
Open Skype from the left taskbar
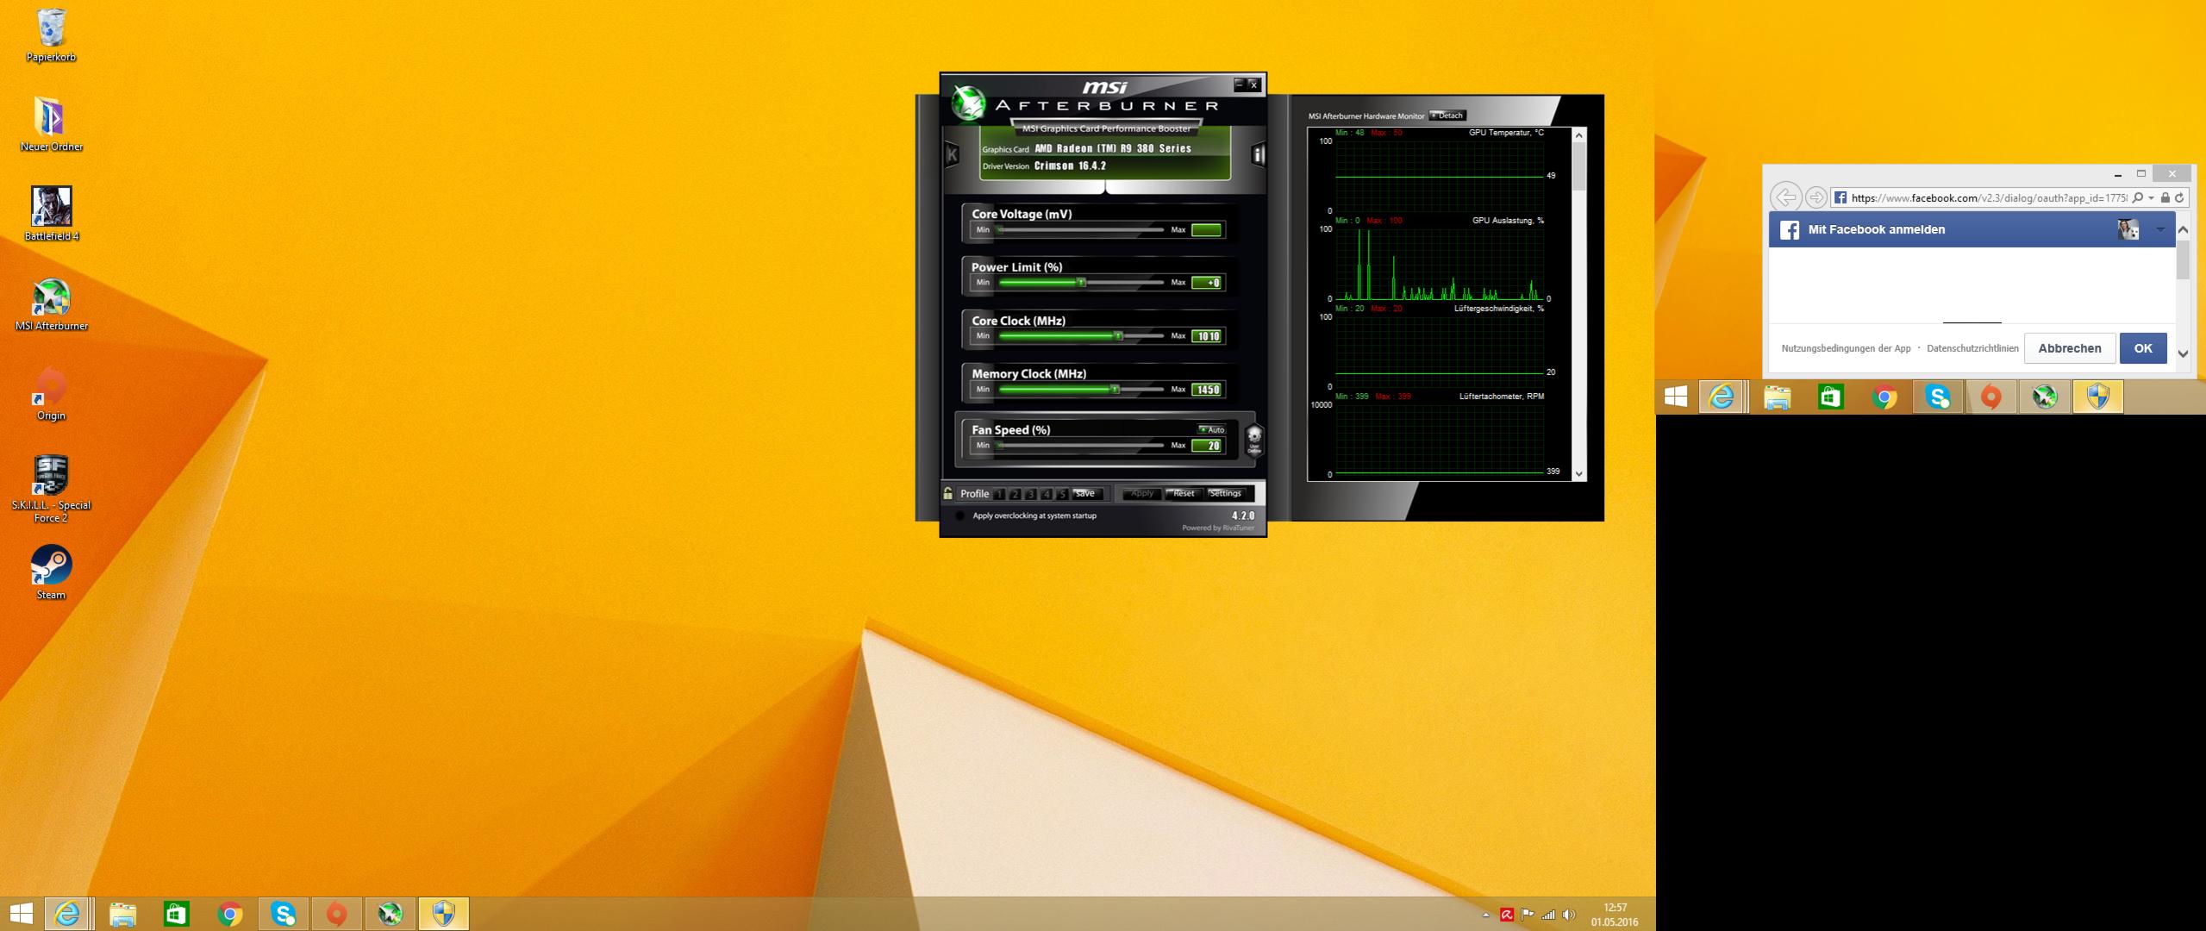[284, 914]
